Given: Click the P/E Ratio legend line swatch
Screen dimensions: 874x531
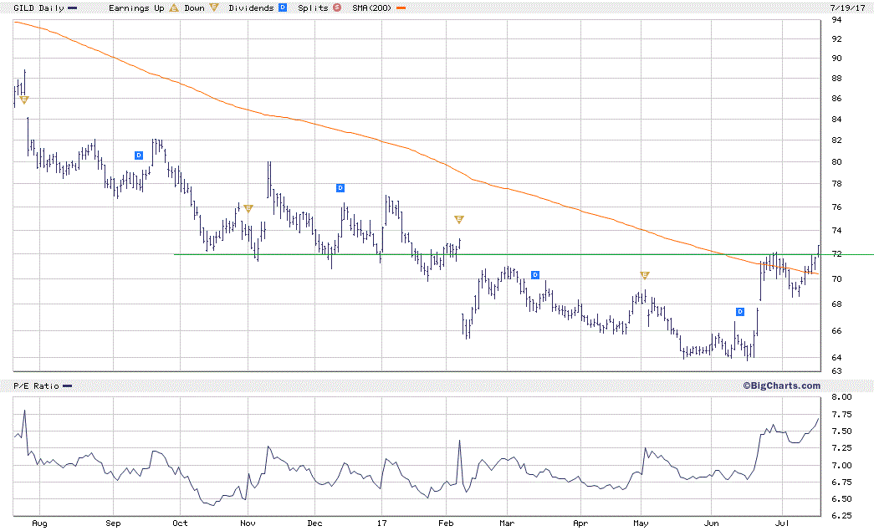Looking at the screenshot, I should point(68,385).
